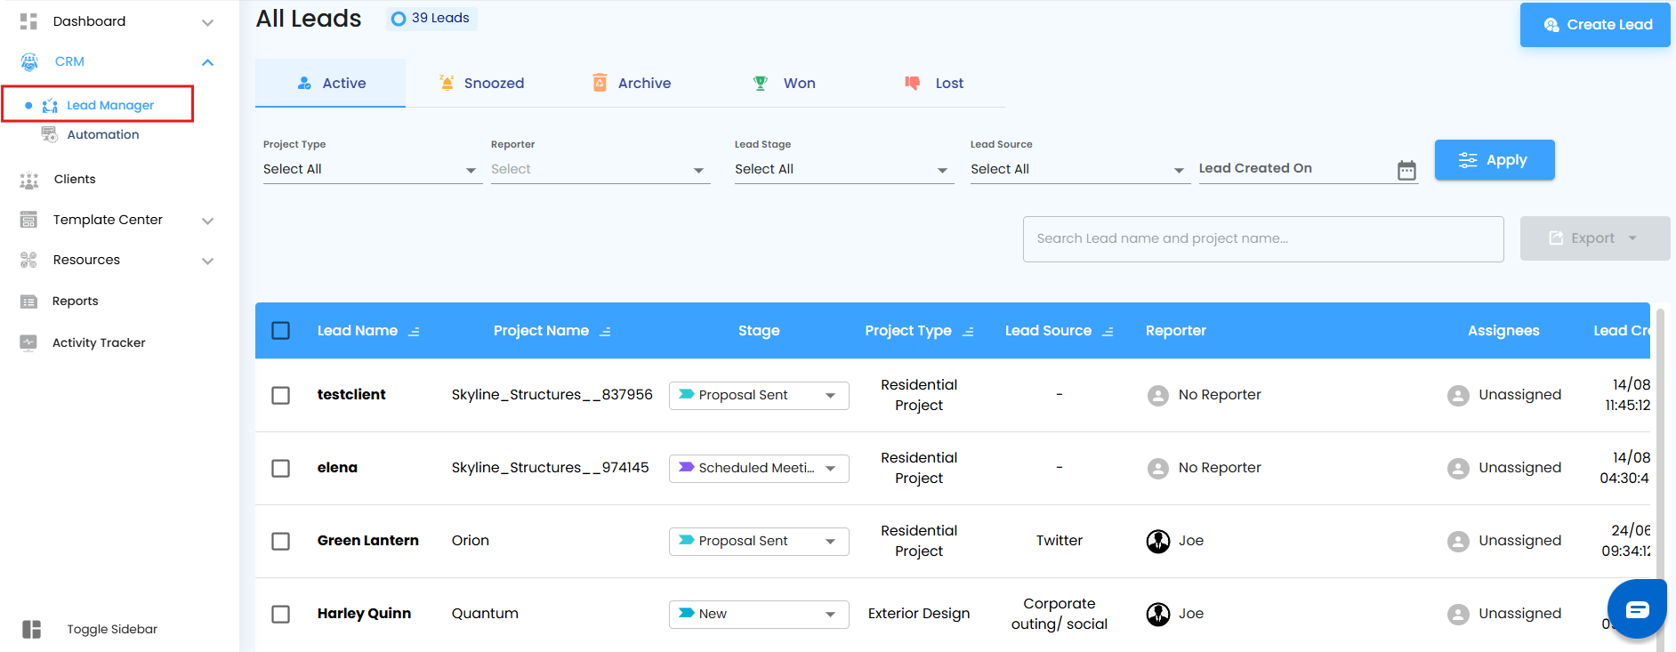Check the select-all leads checkbox in header
The width and height of the screenshot is (1676, 652).
pos(281,331)
